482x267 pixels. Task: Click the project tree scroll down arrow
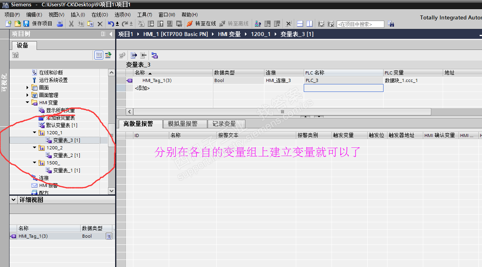111,191
